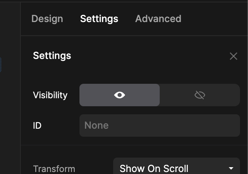Switch to the Design tab
Screen dimensions: 248x174
point(47,19)
